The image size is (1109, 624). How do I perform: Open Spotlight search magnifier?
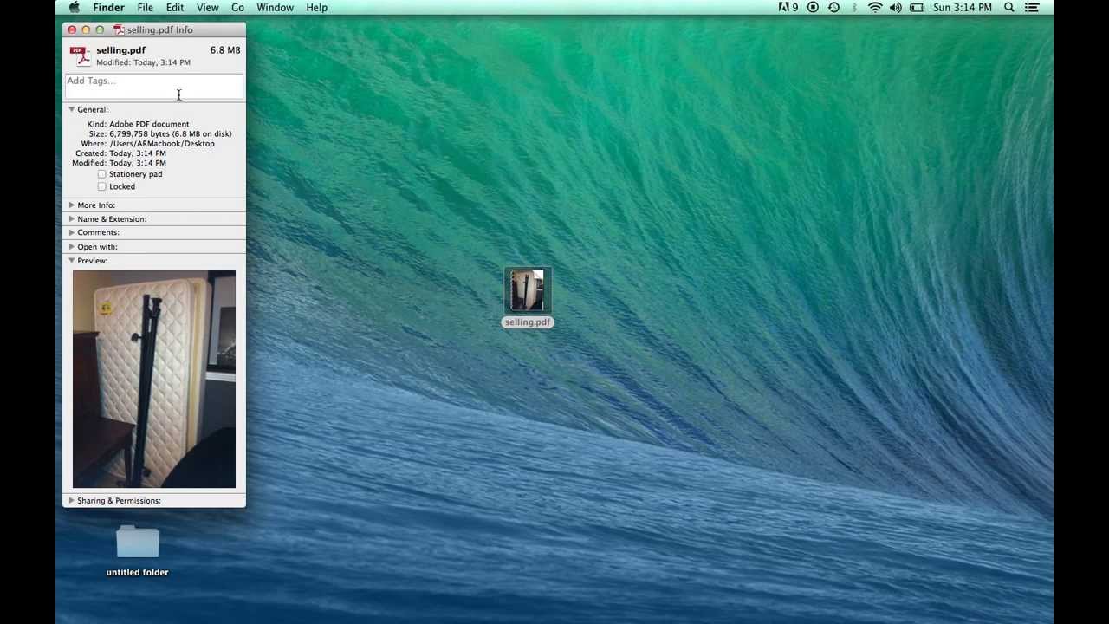pyautogui.click(x=1009, y=8)
